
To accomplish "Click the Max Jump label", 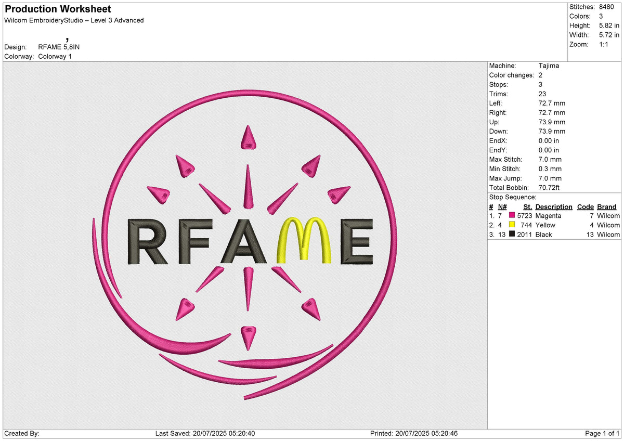I will (506, 178).
